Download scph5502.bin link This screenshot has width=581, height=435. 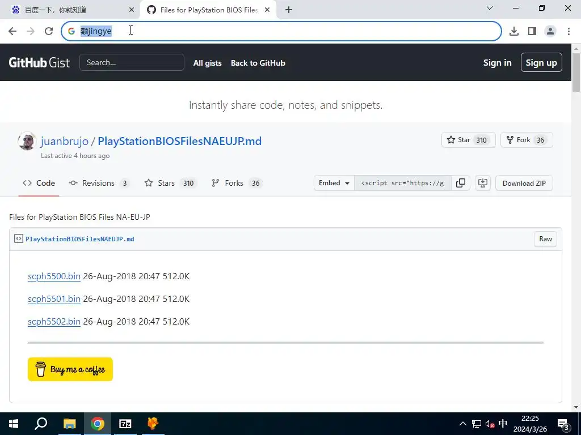(54, 322)
